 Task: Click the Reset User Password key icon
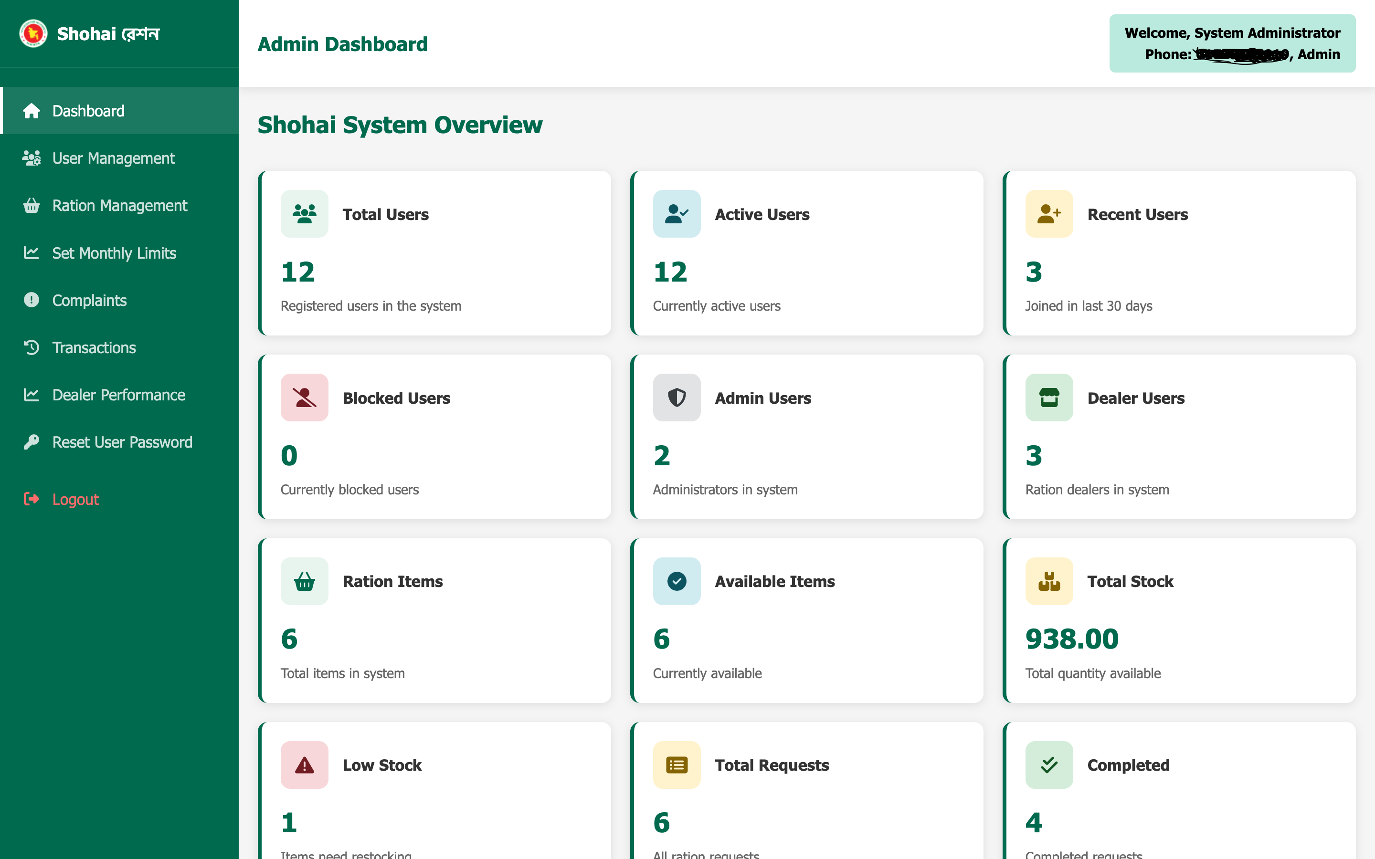31,442
